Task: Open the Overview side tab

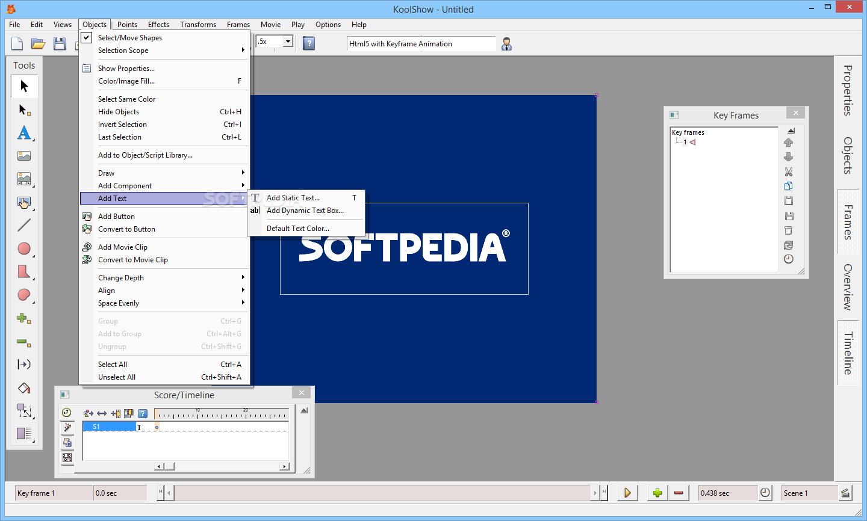Action: [848, 287]
